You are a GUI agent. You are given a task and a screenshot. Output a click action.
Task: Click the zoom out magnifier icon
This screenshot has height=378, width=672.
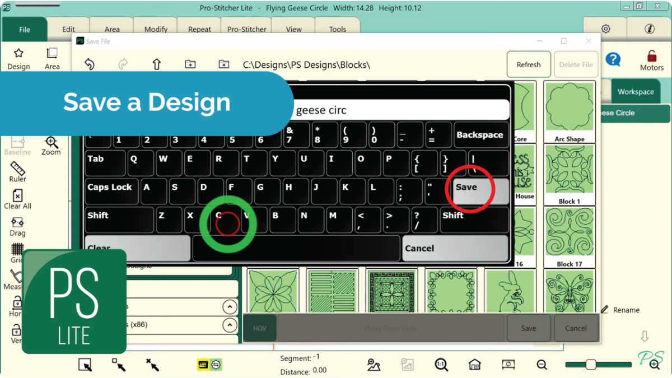coord(542,365)
